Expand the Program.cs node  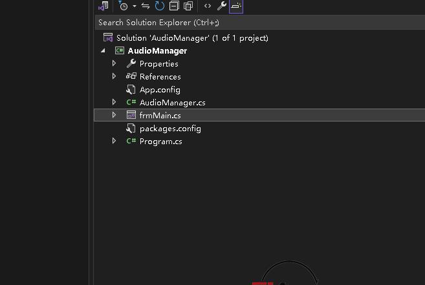coord(114,141)
